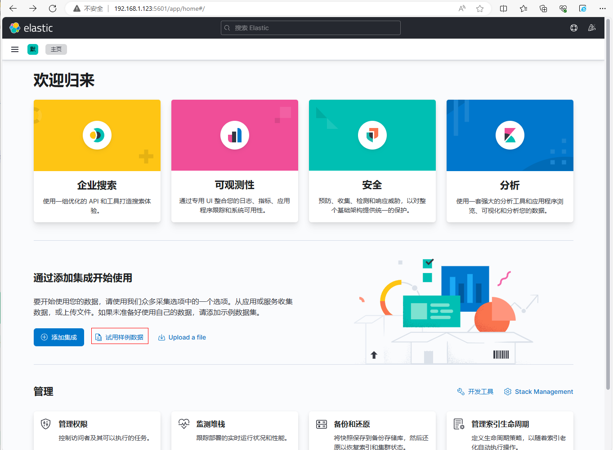This screenshot has width=613, height=450.
Task: Click the Upload a file link
Action: pyautogui.click(x=182, y=337)
